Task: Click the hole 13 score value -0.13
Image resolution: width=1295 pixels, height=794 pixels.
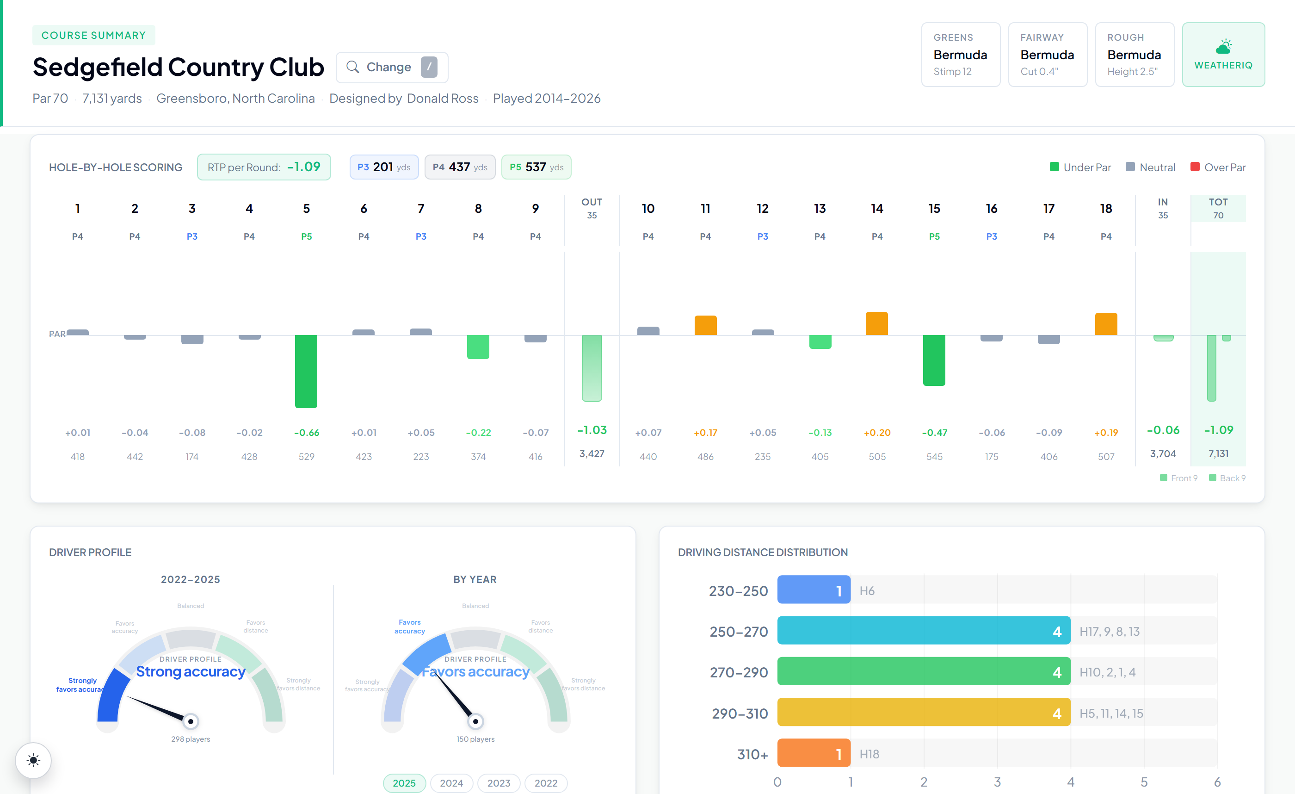Action: point(820,433)
